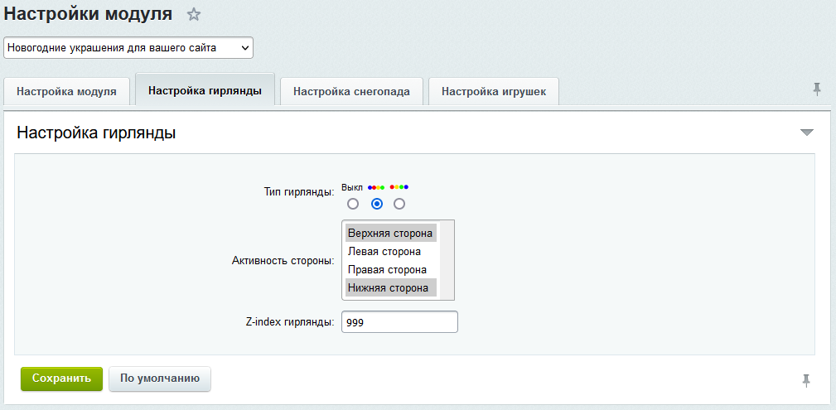Image resolution: width=836 pixels, height=410 pixels.
Task: Open the Настройка снегопада tab
Action: pyautogui.click(x=351, y=92)
